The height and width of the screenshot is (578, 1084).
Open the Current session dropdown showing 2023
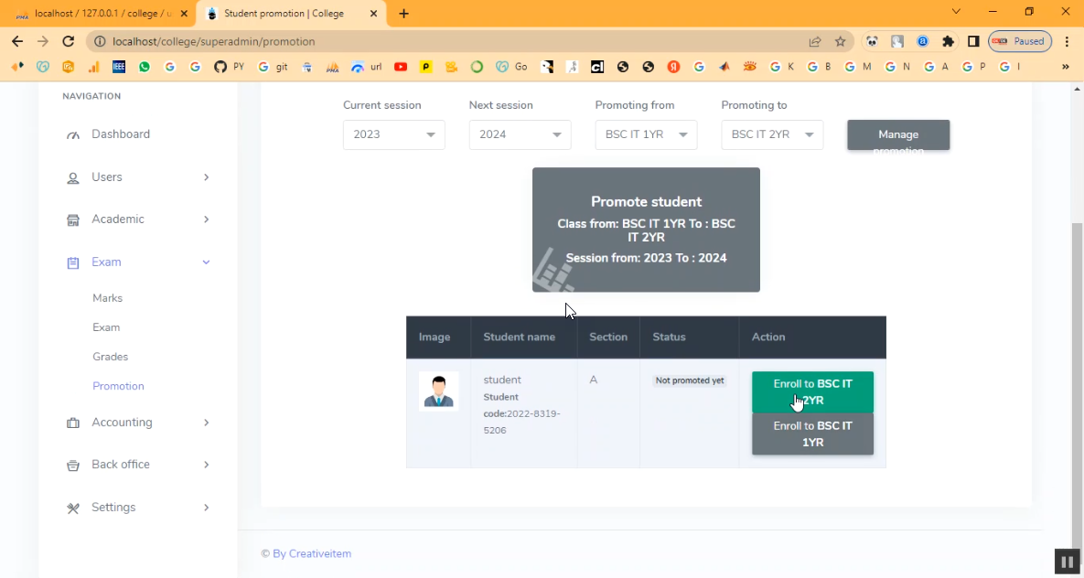coord(393,134)
